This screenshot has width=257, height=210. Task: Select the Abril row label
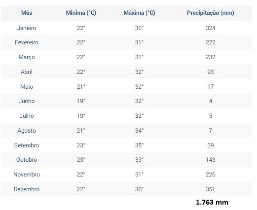27,72
